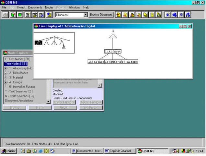Select N - Node Searches [0] row
This screenshot has width=206, height=156.
[x=19, y=96]
